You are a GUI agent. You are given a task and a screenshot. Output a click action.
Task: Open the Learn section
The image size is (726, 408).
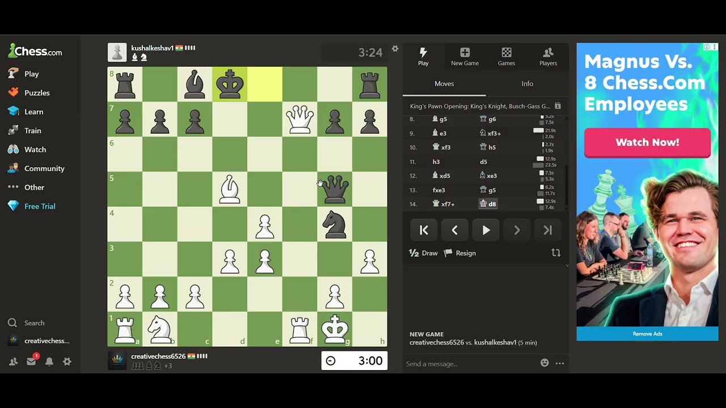point(26,112)
